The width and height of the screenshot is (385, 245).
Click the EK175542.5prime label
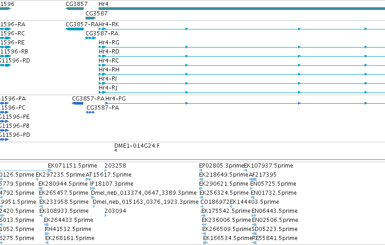(x=226, y=211)
